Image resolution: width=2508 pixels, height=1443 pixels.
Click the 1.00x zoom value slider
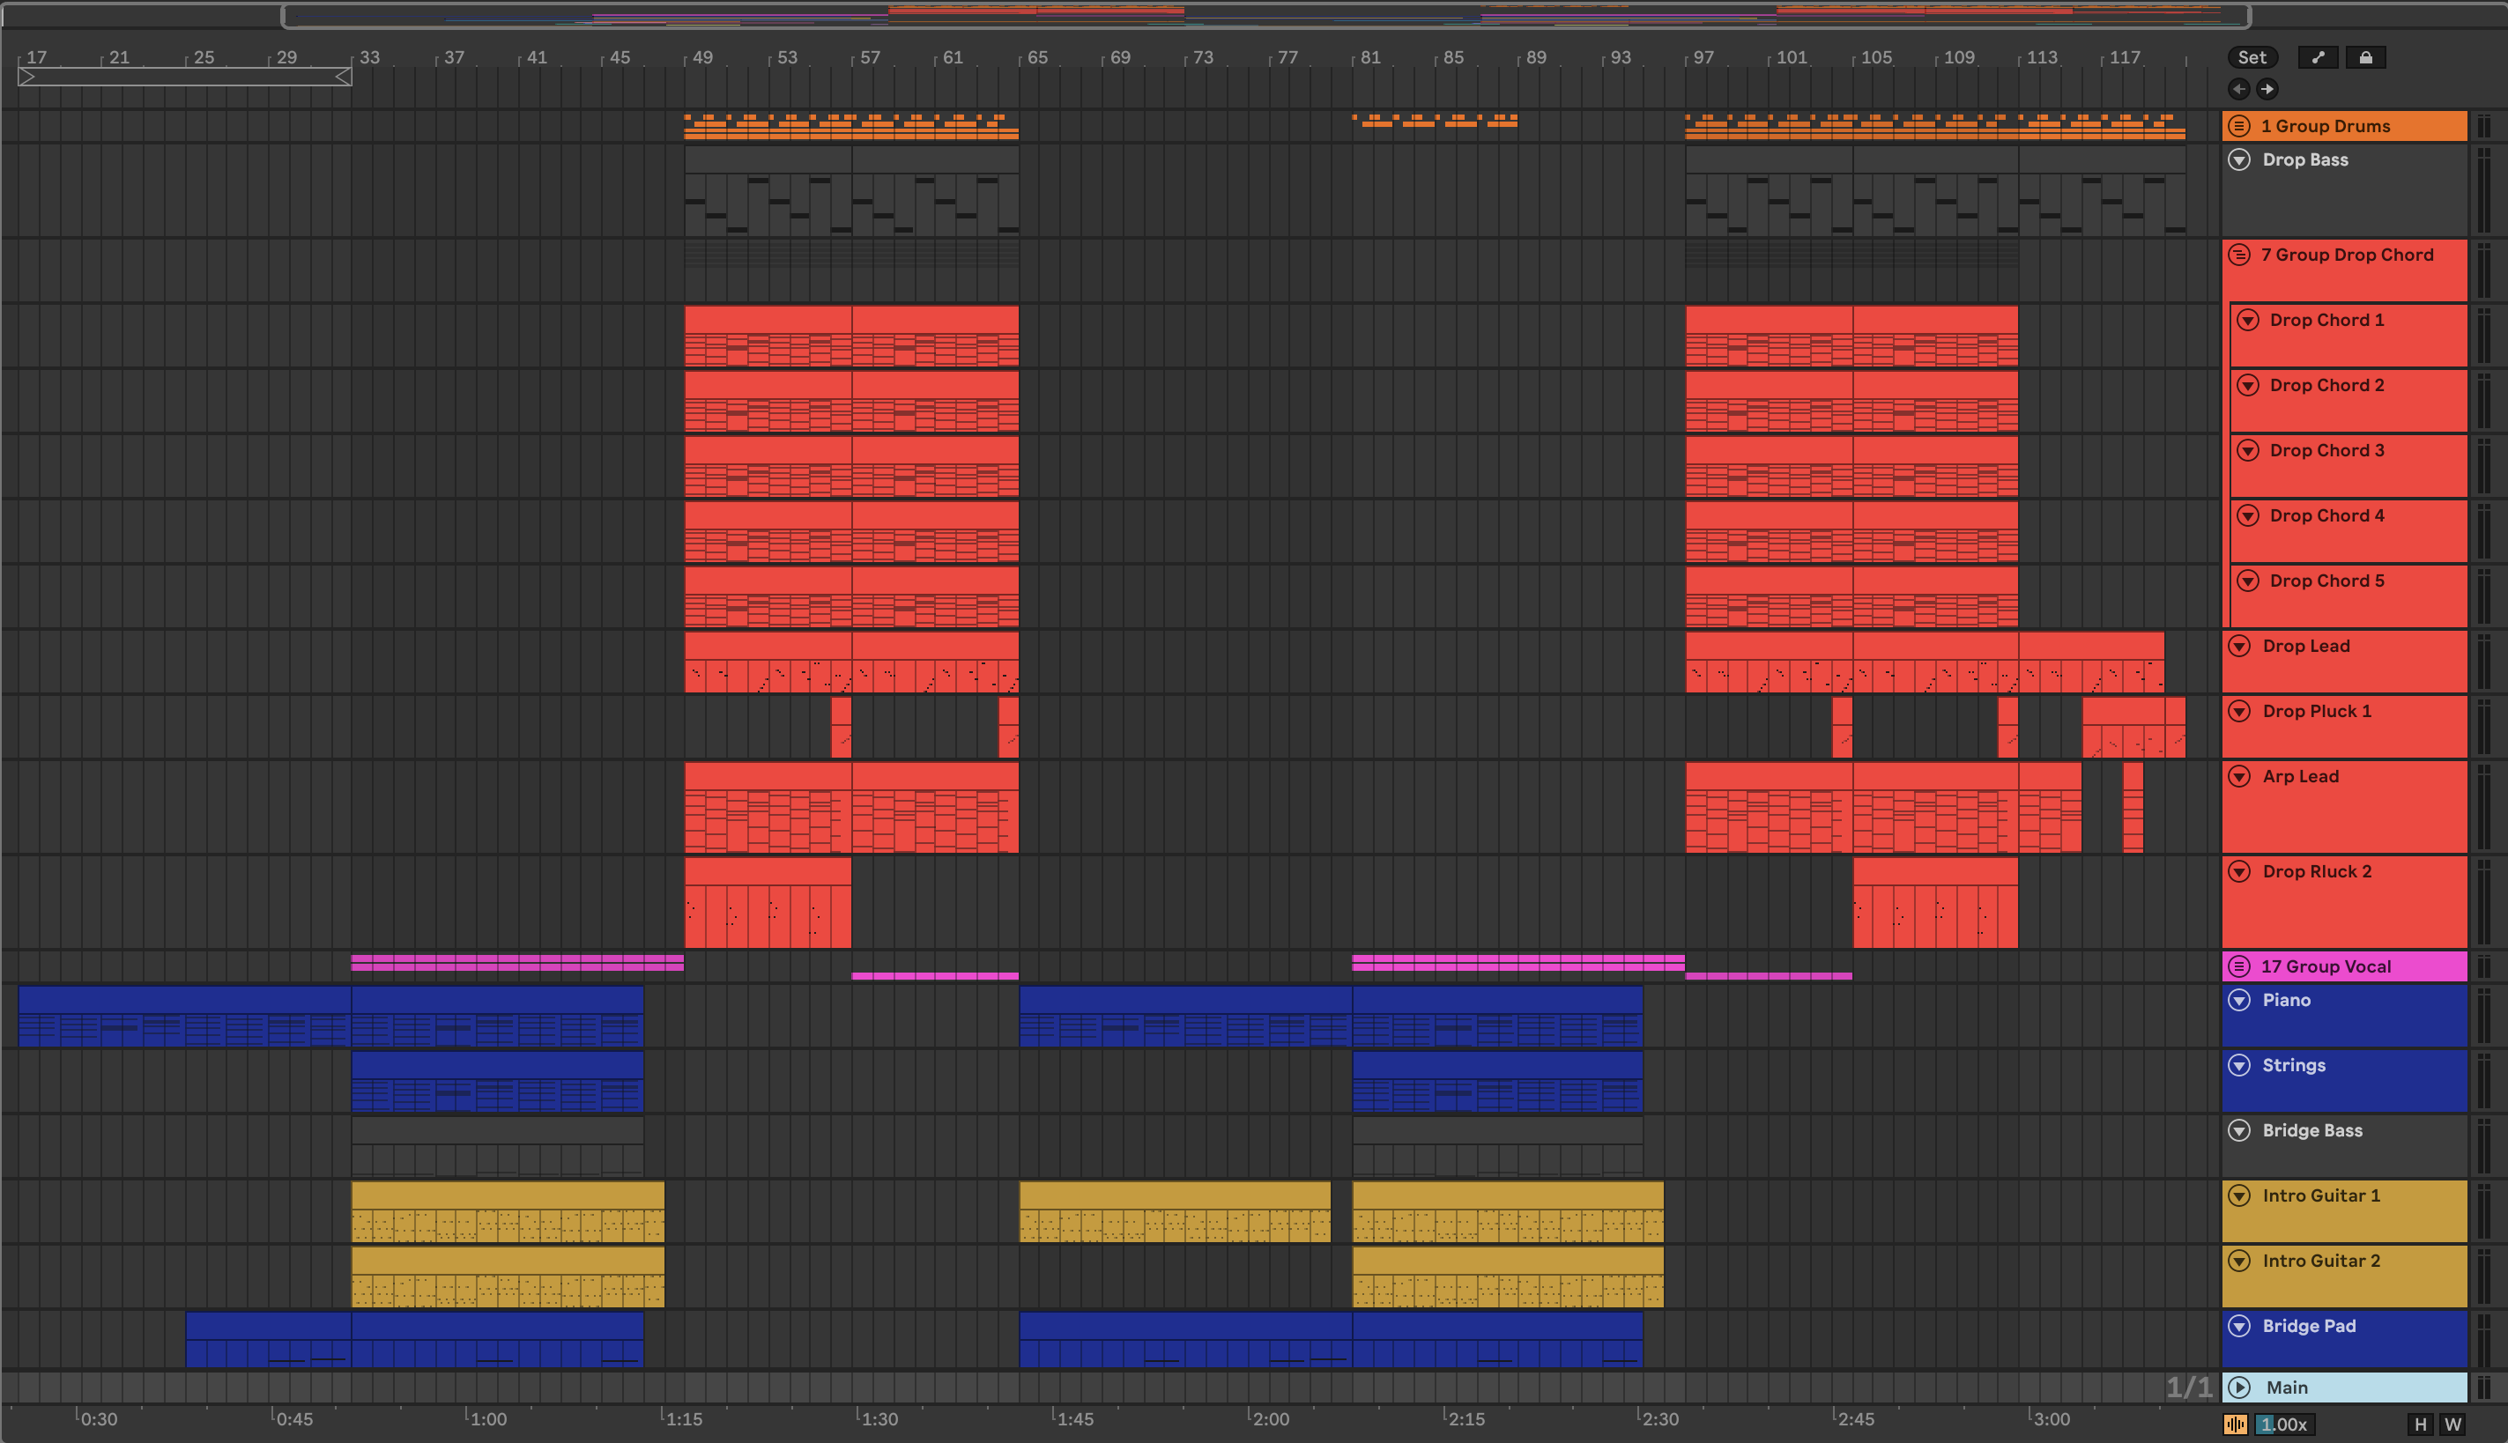[2284, 1424]
